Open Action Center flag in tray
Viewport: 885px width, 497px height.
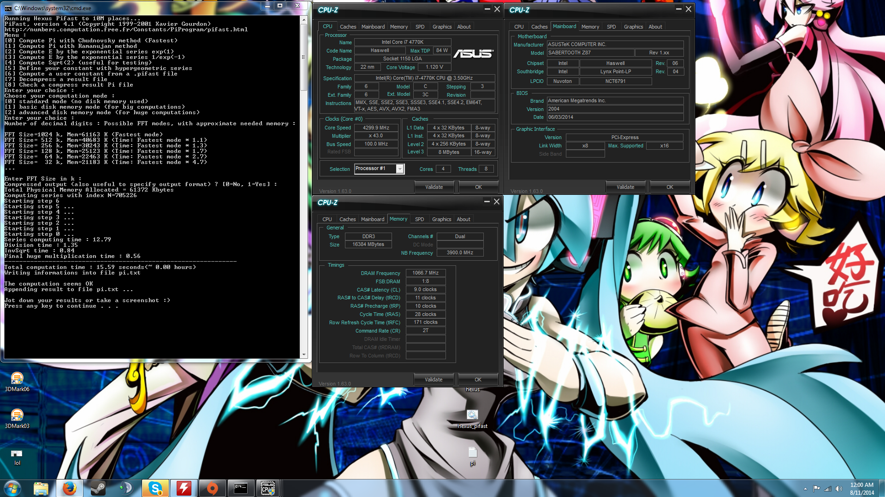pyautogui.click(x=816, y=489)
